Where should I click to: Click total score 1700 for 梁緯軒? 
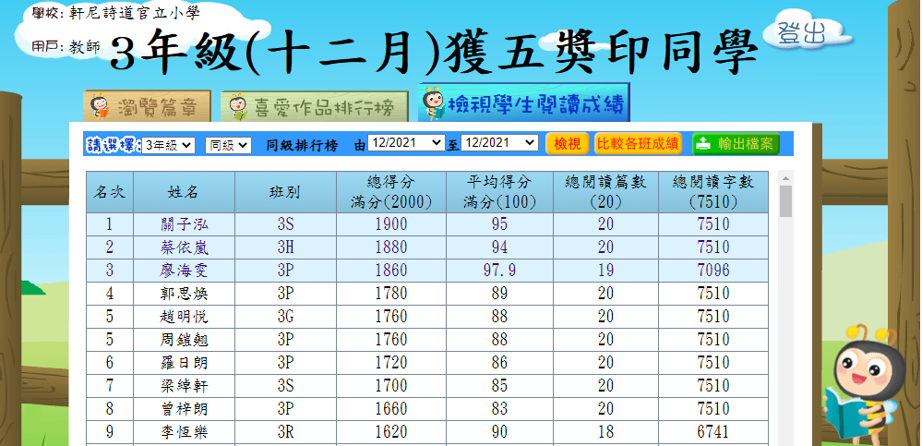coord(391,386)
